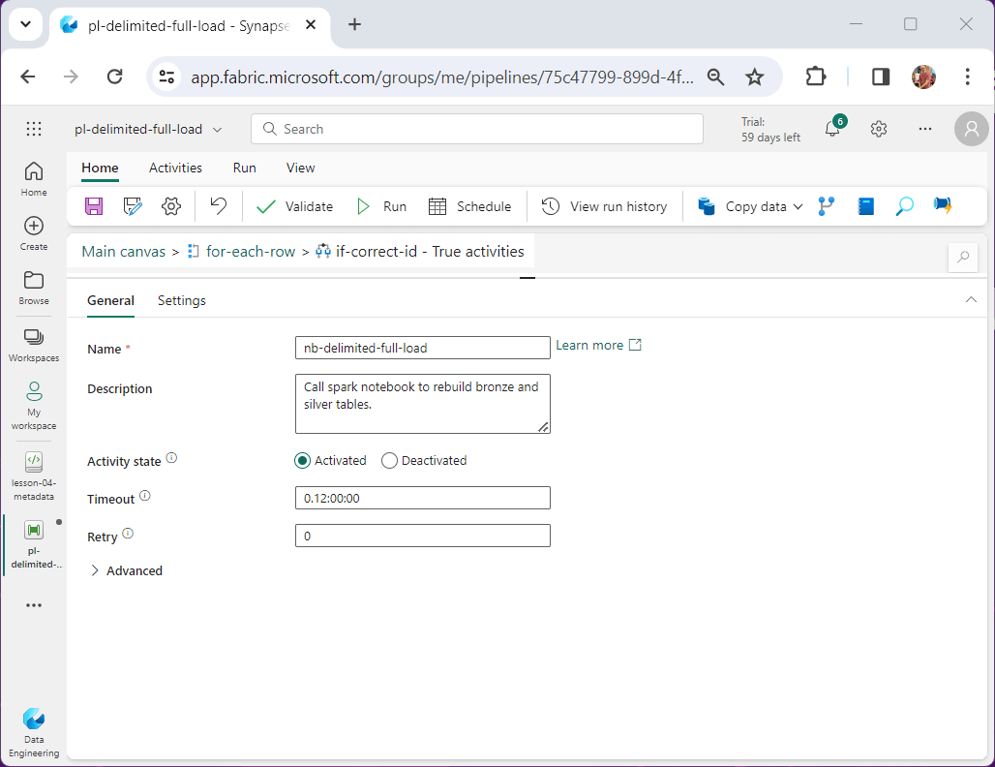Image resolution: width=995 pixels, height=767 pixels.
Task: Click the Copilot chat lightning icon
Action: point(943,205)
